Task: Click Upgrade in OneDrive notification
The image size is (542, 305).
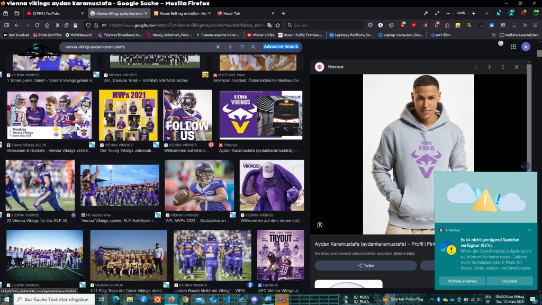Action: (510, 281)
